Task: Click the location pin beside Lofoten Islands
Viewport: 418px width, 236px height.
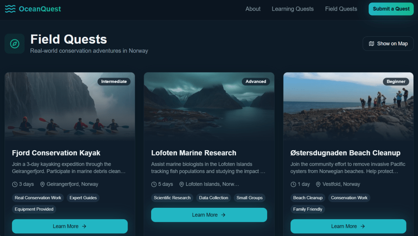Action: coord(181,184)
